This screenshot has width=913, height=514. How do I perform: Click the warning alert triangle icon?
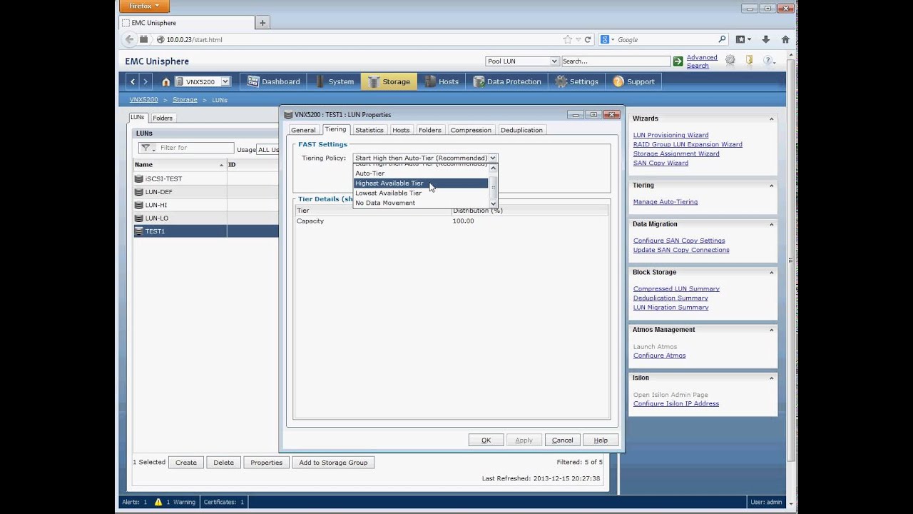pyautogui.click(x=158, y=502)
